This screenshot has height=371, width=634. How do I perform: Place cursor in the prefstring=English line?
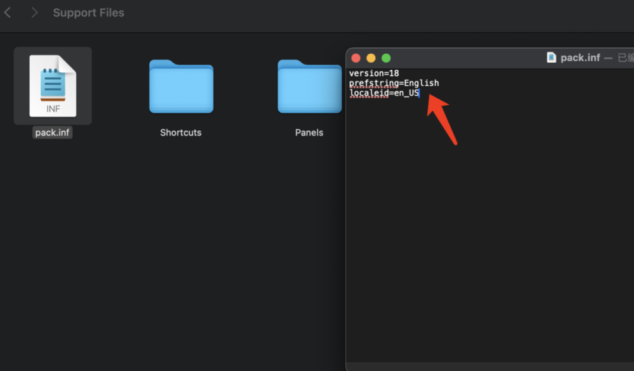(394, 83)
